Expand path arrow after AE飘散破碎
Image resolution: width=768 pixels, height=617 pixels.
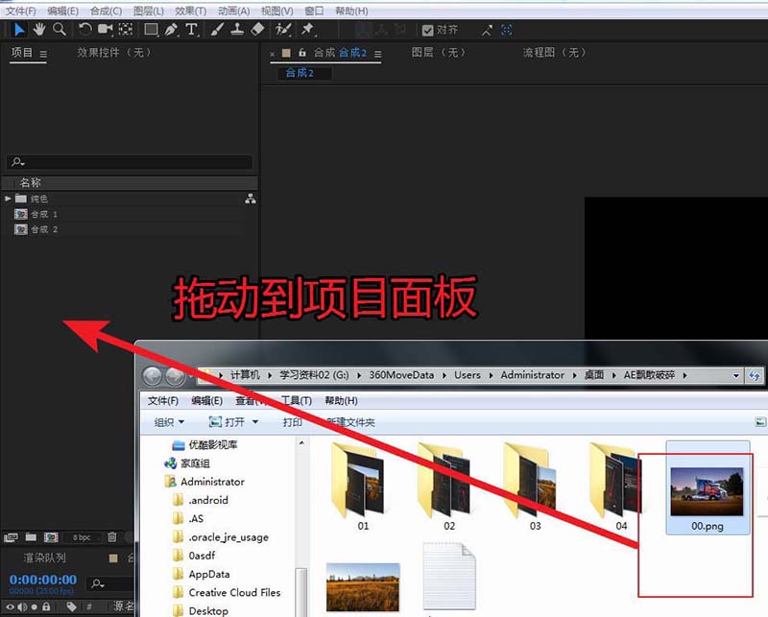click(684, 375)
